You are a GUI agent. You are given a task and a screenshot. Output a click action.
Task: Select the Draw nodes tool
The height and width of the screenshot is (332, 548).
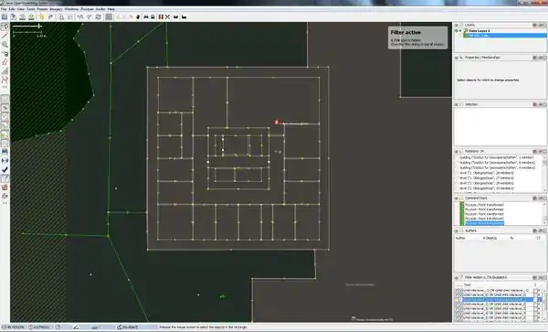click(5, 36)
